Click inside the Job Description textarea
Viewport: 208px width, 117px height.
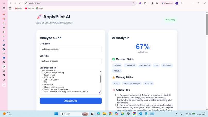point(70,82)
